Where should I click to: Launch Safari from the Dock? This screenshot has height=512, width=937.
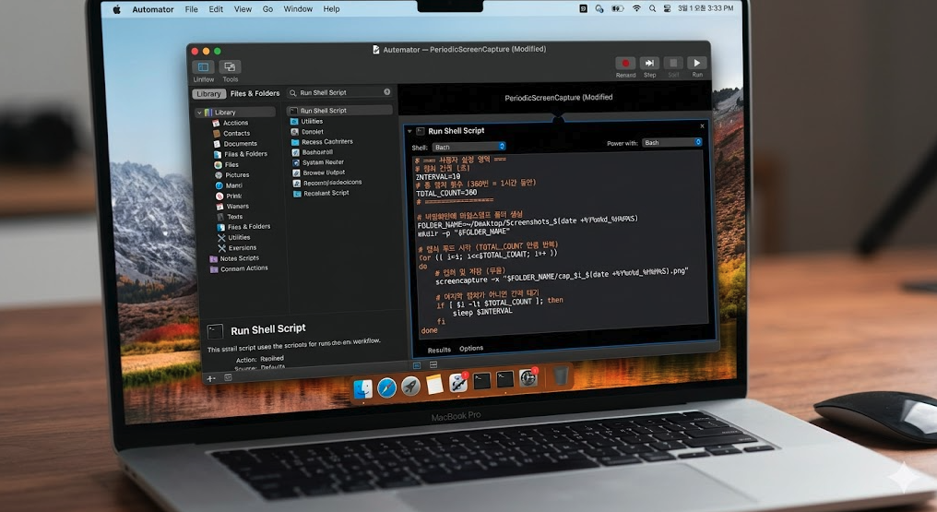point(386,388)
